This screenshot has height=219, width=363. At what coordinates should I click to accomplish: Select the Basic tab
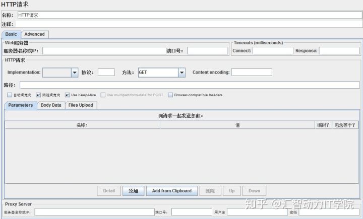click(11, 34)
